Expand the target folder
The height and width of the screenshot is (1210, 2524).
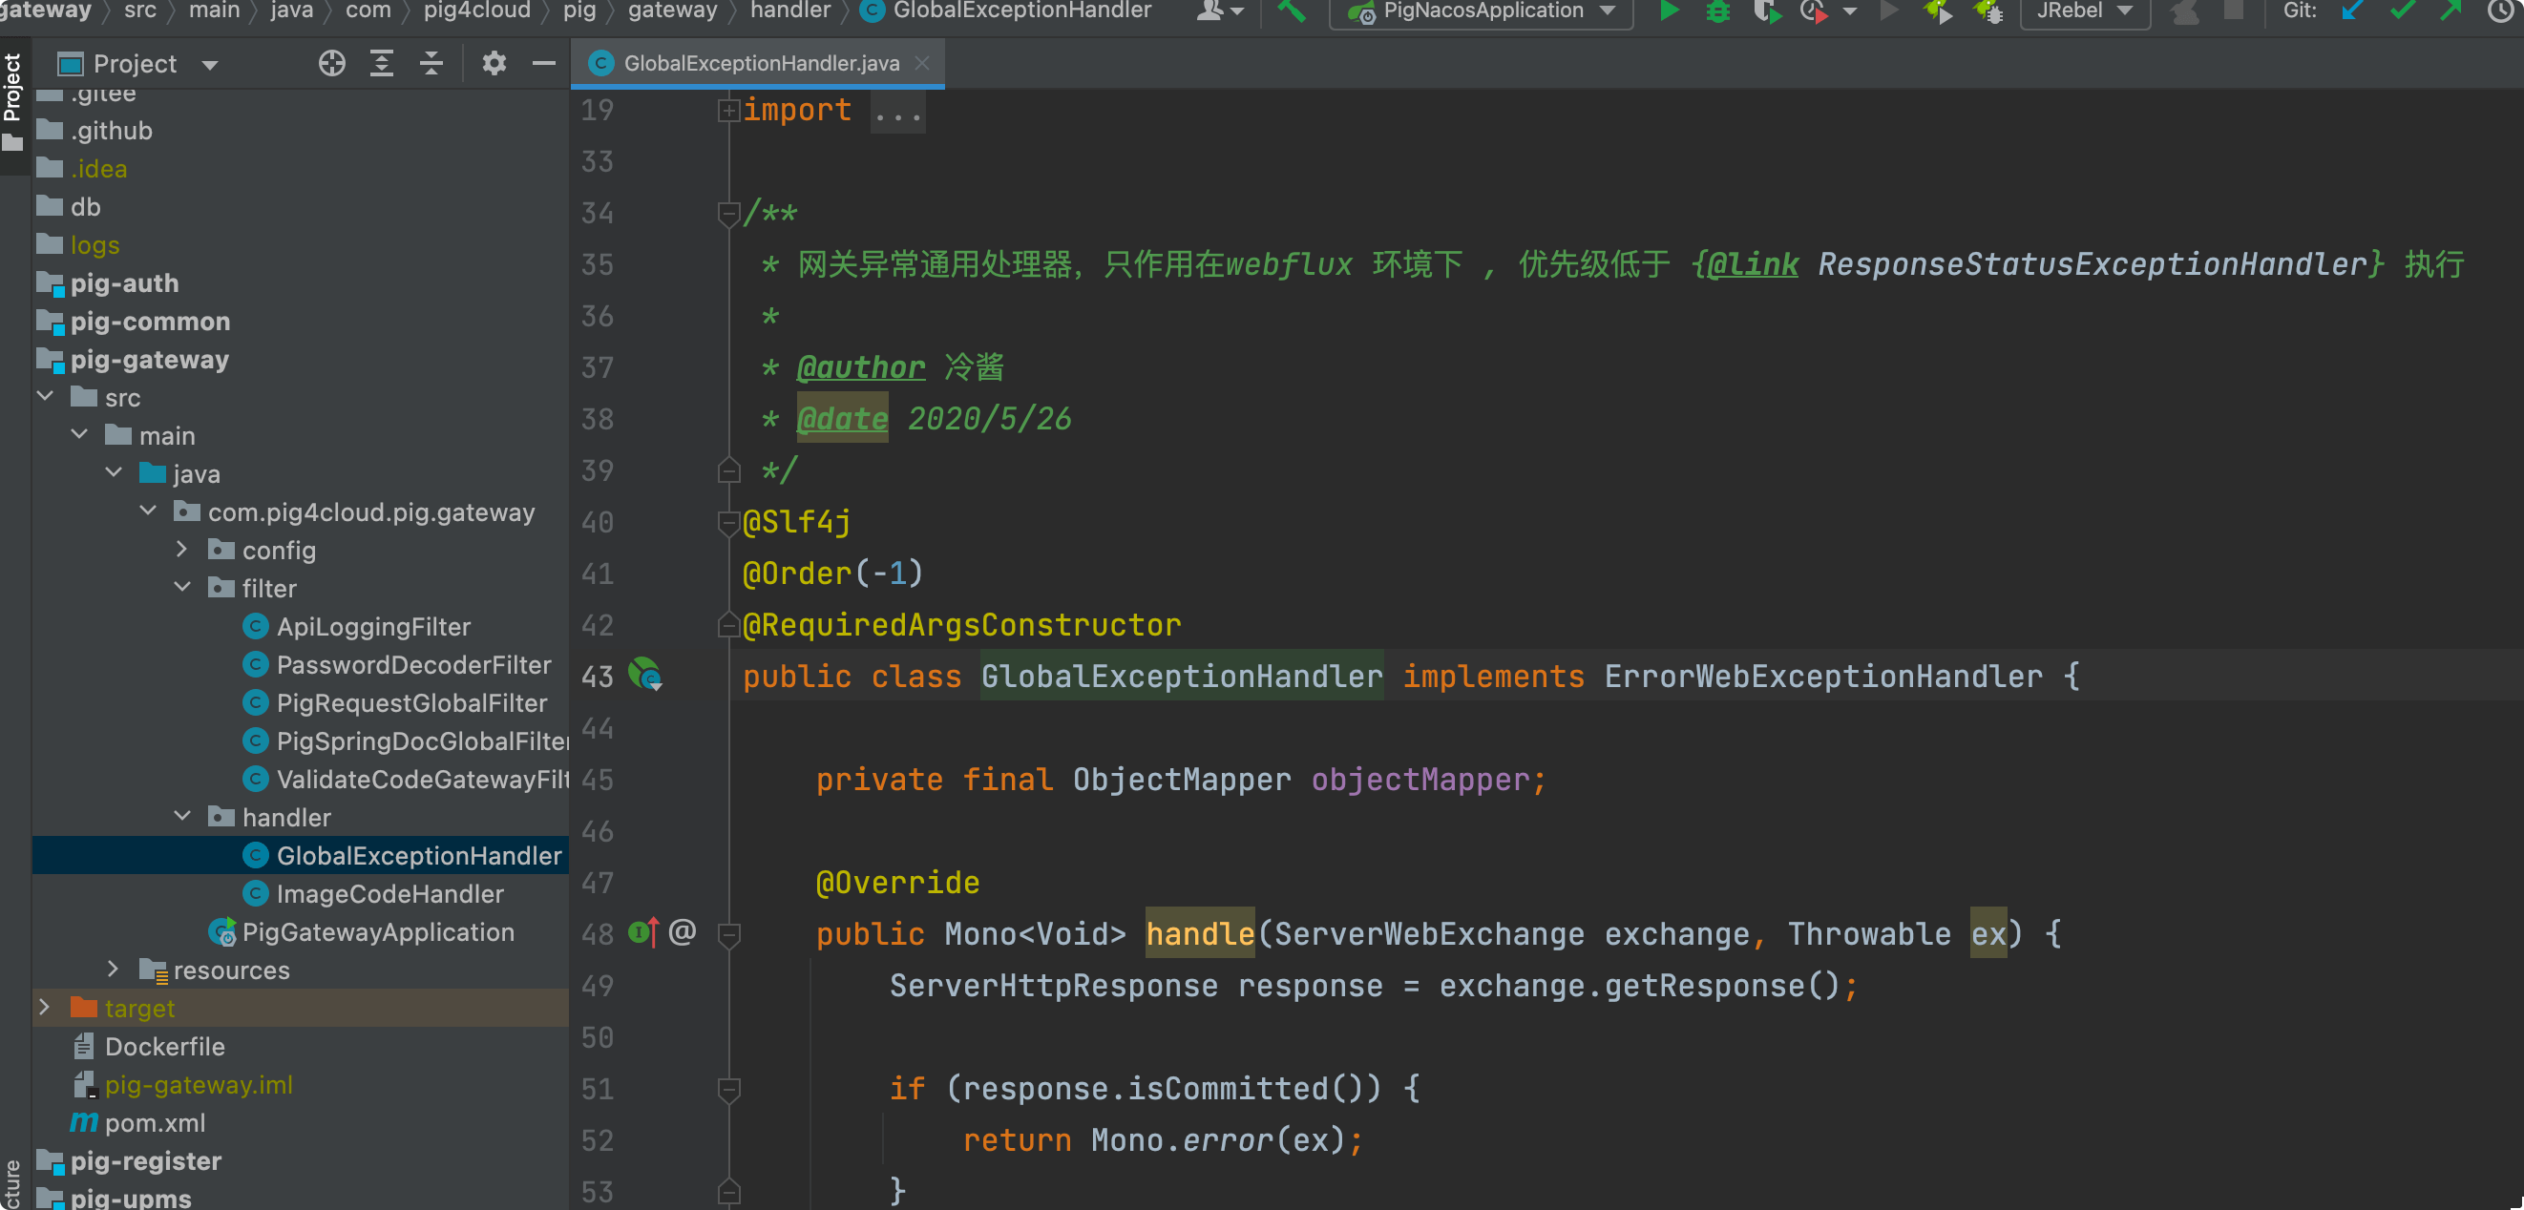44,1007
